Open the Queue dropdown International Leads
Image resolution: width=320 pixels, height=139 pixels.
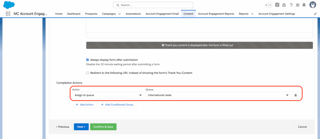[x=218, y=95]
